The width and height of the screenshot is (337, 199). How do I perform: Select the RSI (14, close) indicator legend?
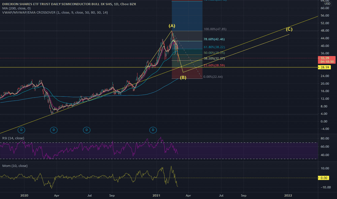click(x=13, y=138)
